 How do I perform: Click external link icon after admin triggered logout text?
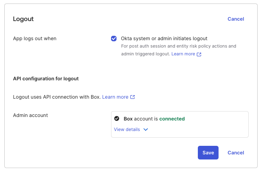click(199, 54)
